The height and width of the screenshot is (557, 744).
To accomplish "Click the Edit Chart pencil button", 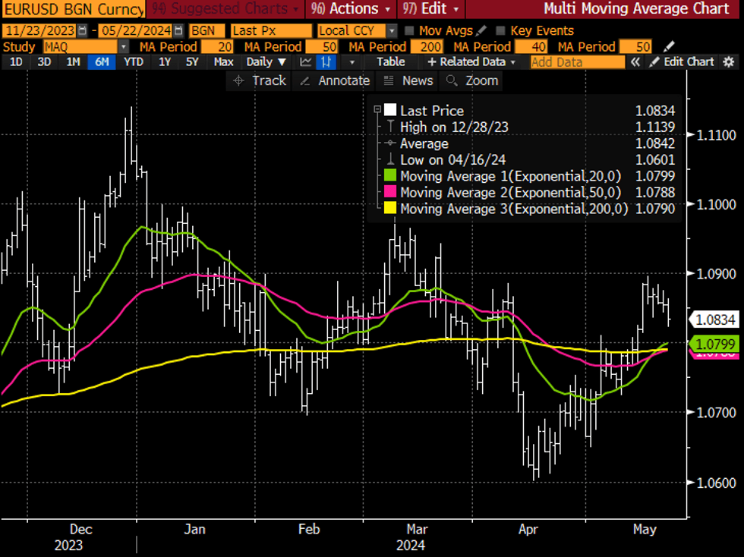I will tap(683, 61).
